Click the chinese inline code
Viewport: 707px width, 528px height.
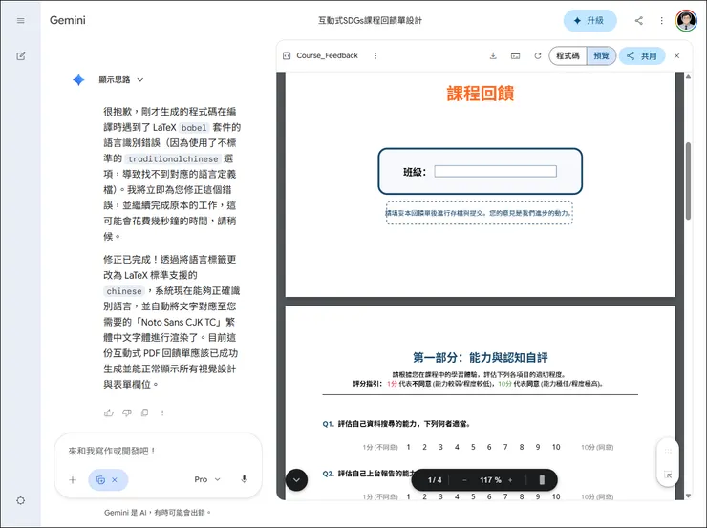124,291
